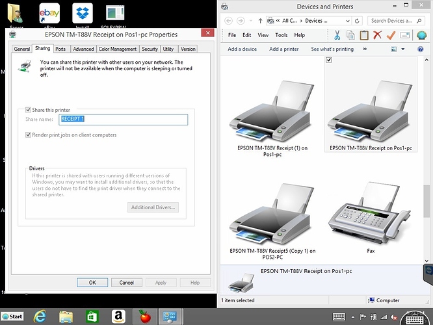Viewport: 433px width, 325px height.
Task: Open the File menu
Action: tap(232, 35)
